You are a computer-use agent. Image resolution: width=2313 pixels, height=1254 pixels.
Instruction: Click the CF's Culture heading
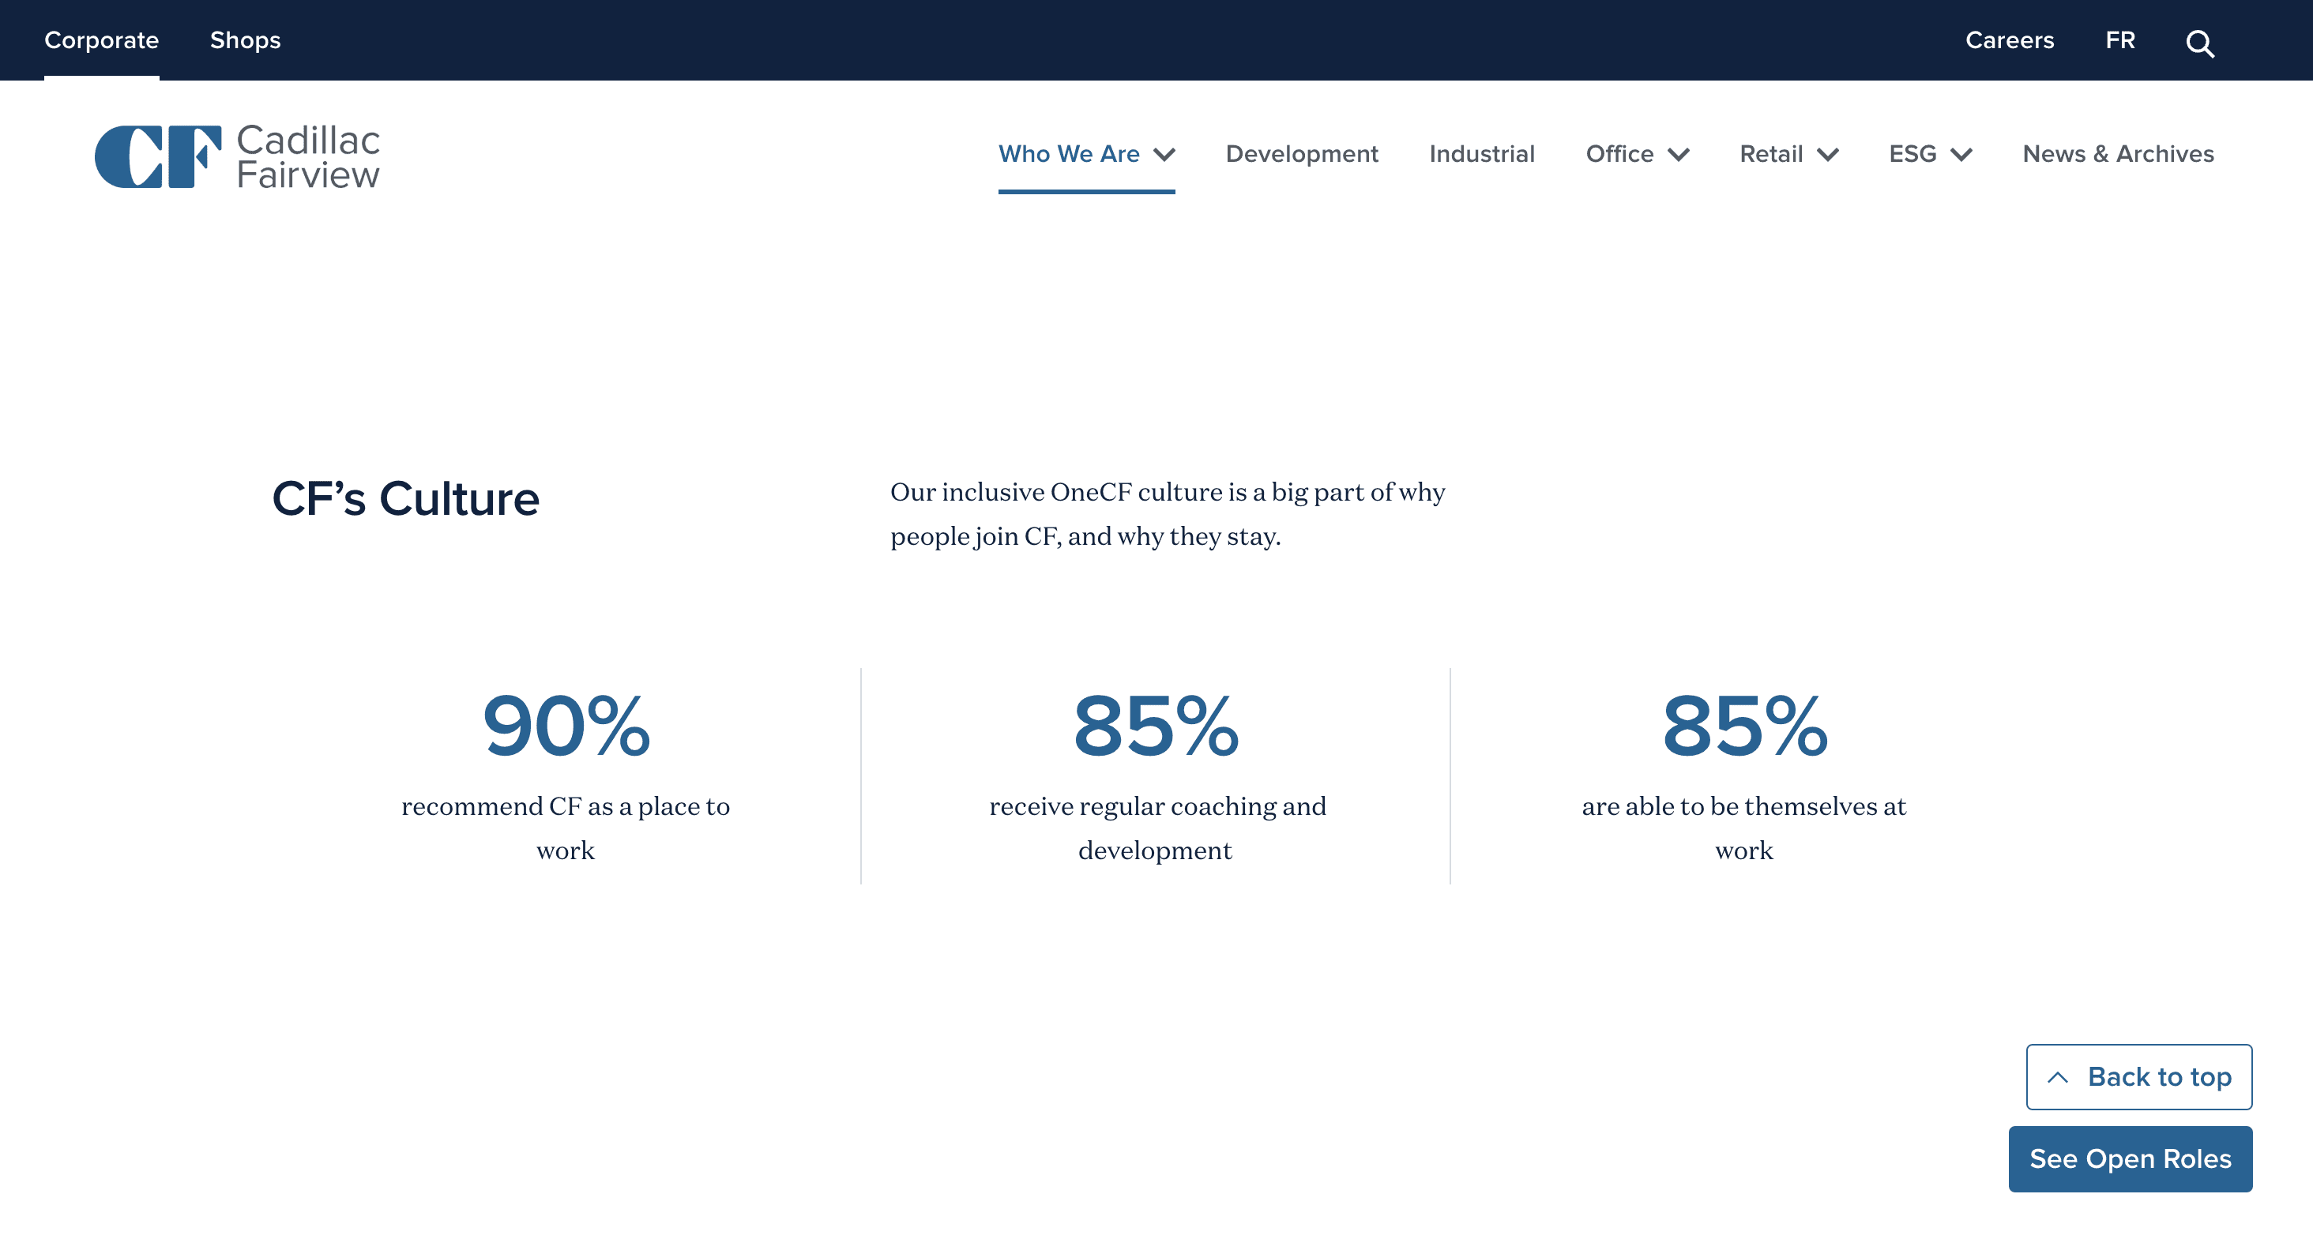pos(405,498)
